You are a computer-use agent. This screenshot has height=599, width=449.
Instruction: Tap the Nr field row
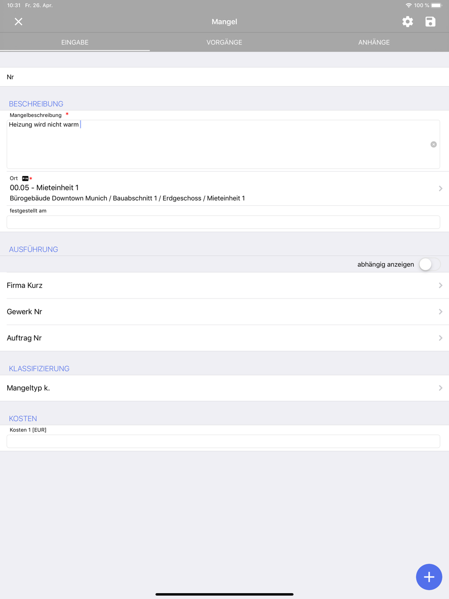point(224,77)
